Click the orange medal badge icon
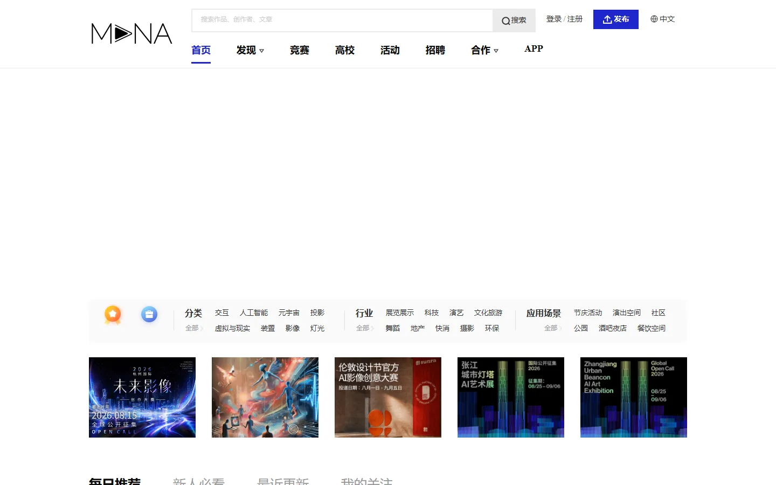The height and width of the screenshot is (485, 776). pos(113,315)
